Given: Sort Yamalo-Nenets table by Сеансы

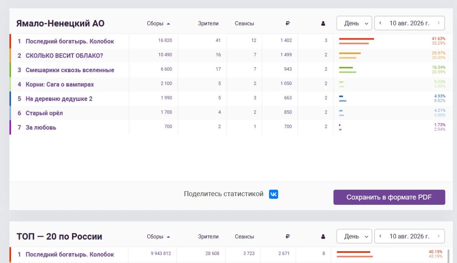Looking at the screenshot, I should pos(244,24).
